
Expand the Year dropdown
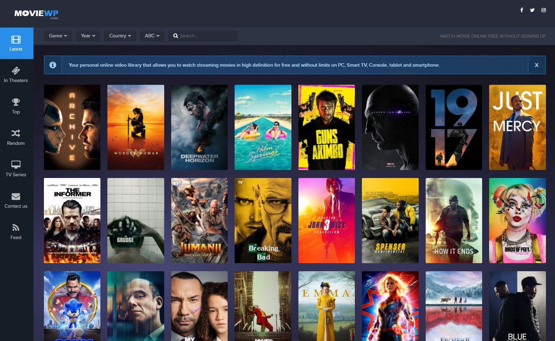(x=88, y=36)
